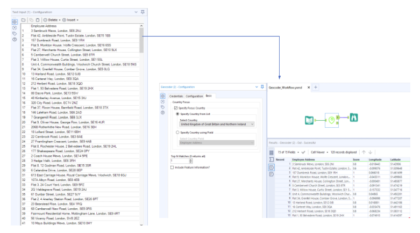Open the Geocoder help question-mark sidebar icon
Image resolution: width=420 pixels, height=233 pixels.
162,113
